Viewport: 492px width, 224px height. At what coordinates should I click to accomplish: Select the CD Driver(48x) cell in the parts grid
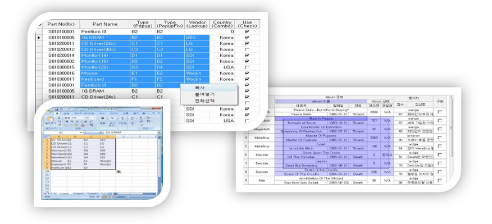click(105, 49)
